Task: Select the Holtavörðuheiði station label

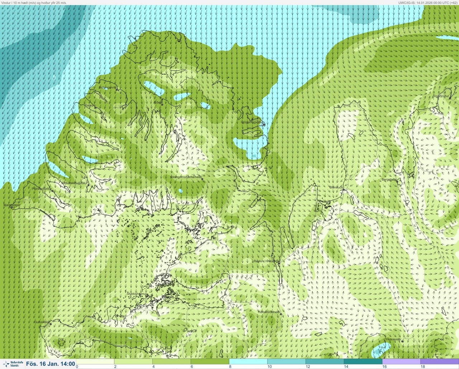Action: pos(269,312)
